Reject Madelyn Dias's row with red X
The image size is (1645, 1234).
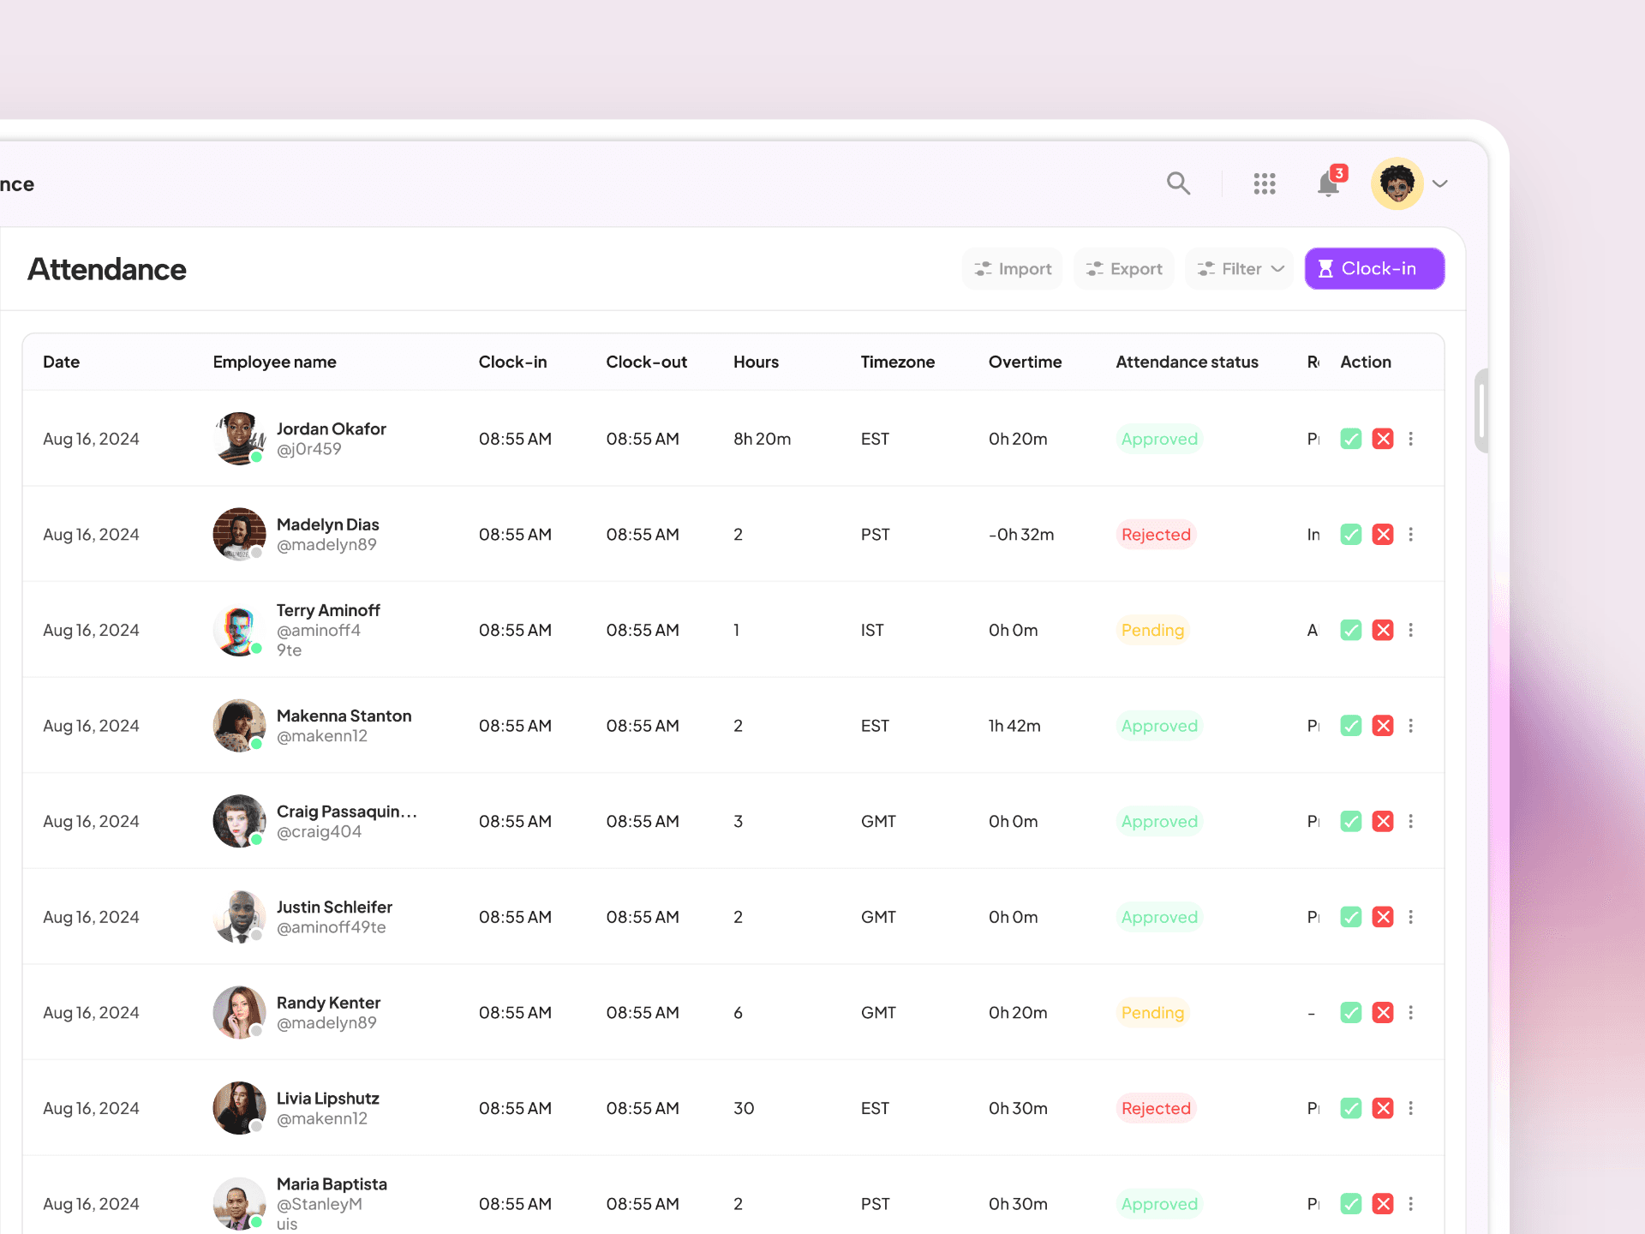(x=1382, y=535)
